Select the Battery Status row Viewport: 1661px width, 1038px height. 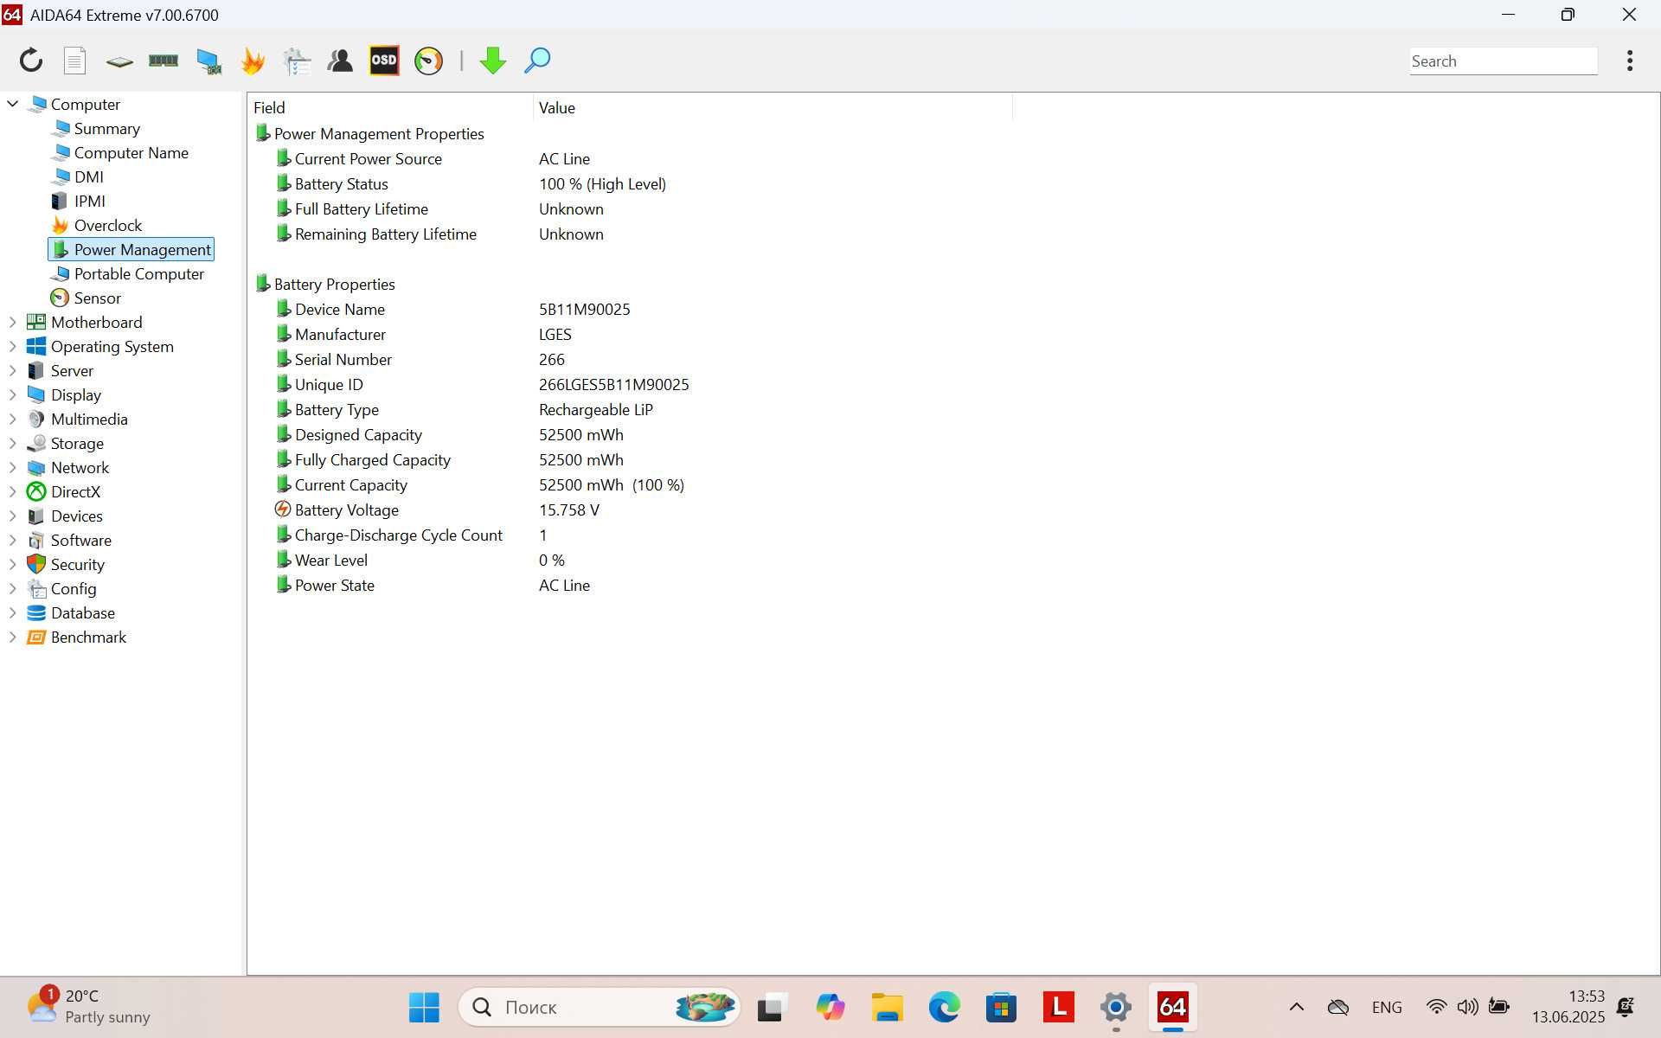[x=630, y=183]
